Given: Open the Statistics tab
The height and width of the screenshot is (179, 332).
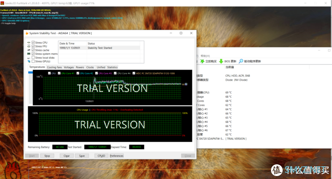Looking at the screenshot, I should click(x=112, y=67).
